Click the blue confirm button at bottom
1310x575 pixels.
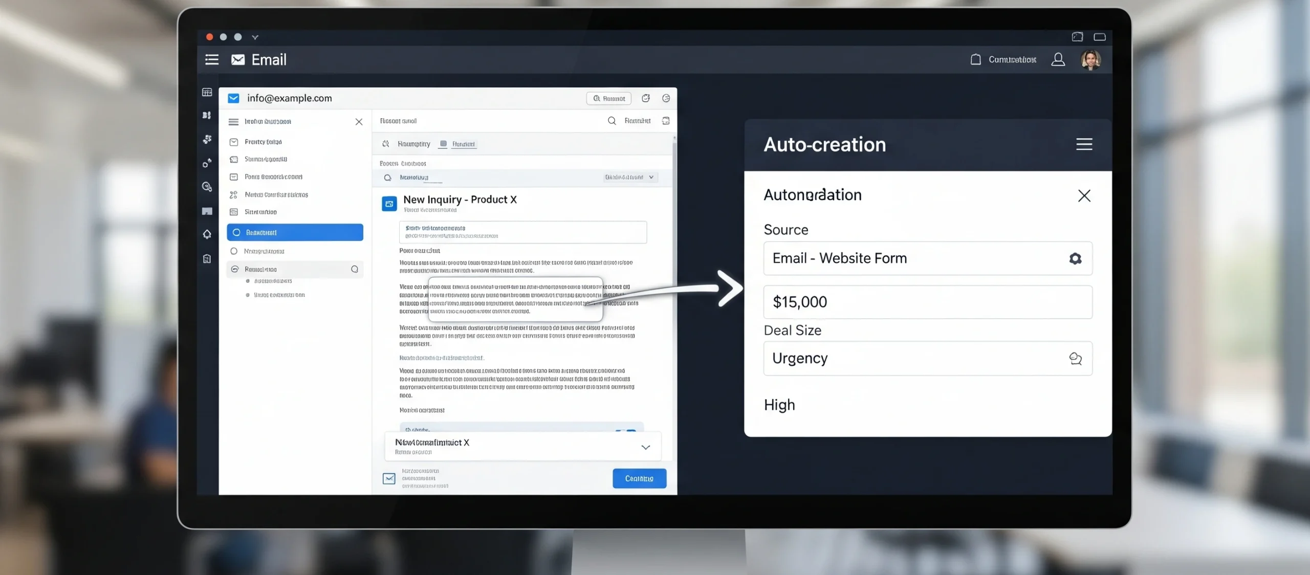(640, 478)
